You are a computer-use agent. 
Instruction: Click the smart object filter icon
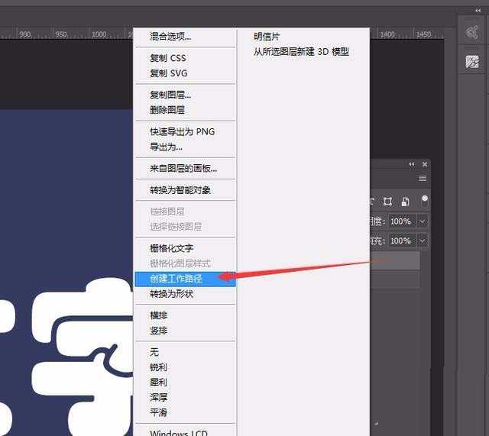pos(405,202)
